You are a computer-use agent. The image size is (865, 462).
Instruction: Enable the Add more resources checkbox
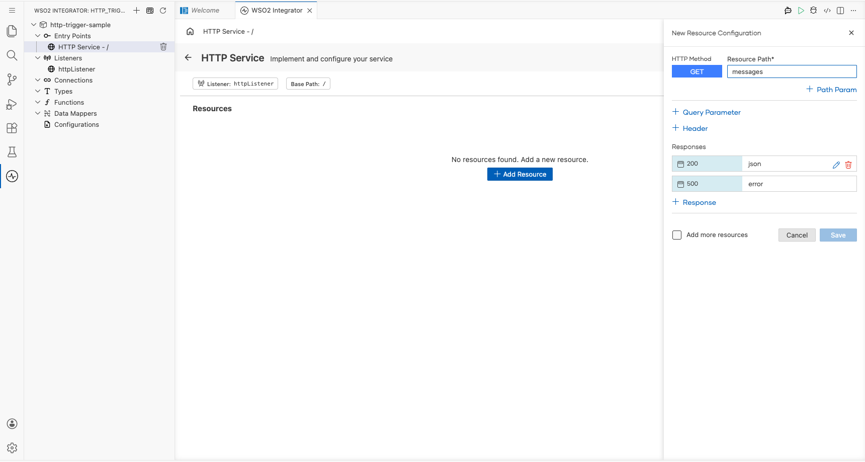coord(677,235)
